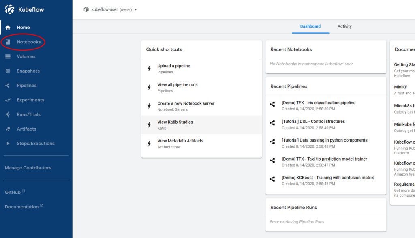Click lightning icon beside Create a new Notebook server
This screenshot has height=238, width=415.
[149, 106]
